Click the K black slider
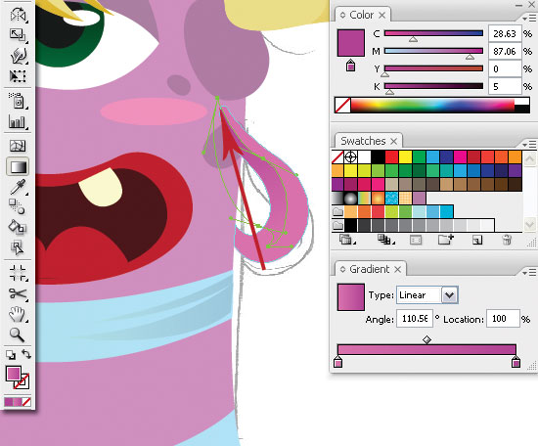The image size is (538, 446). 433,86
